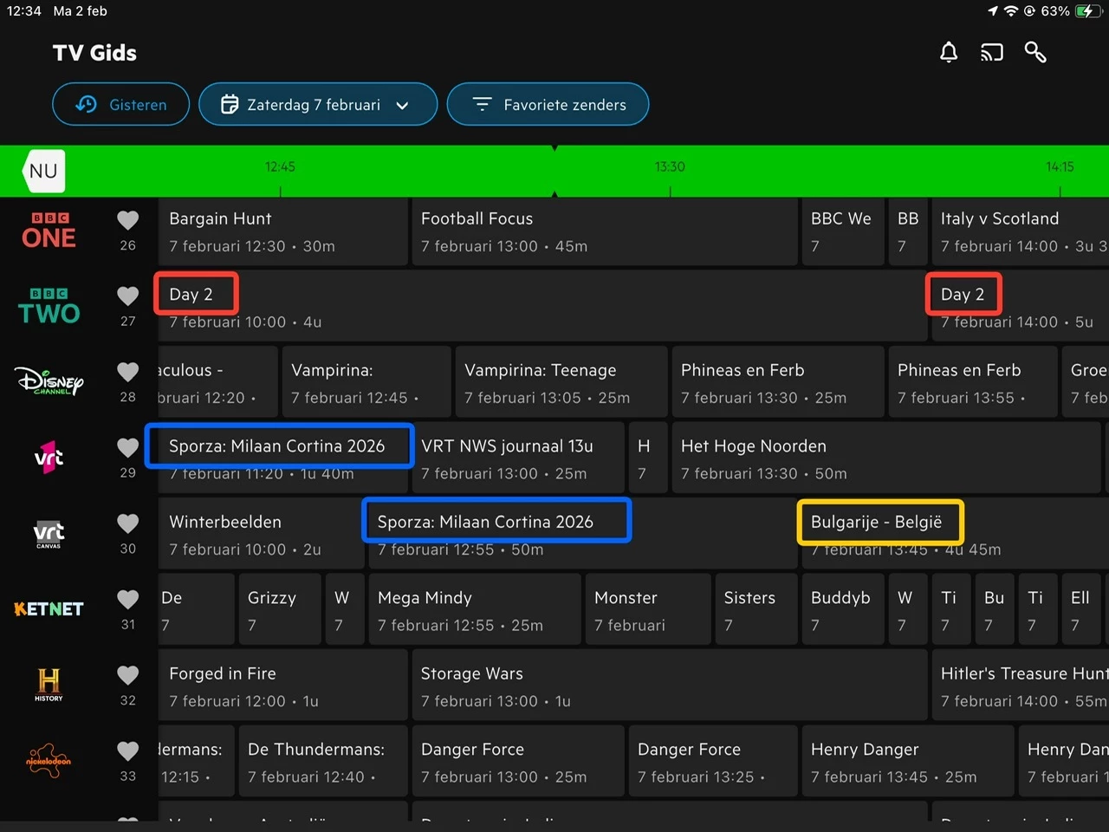The width and height of the screenshot is (1109, 832).
Task: Open Winterbeelden on Canvas
Action: tap(261, 535)
